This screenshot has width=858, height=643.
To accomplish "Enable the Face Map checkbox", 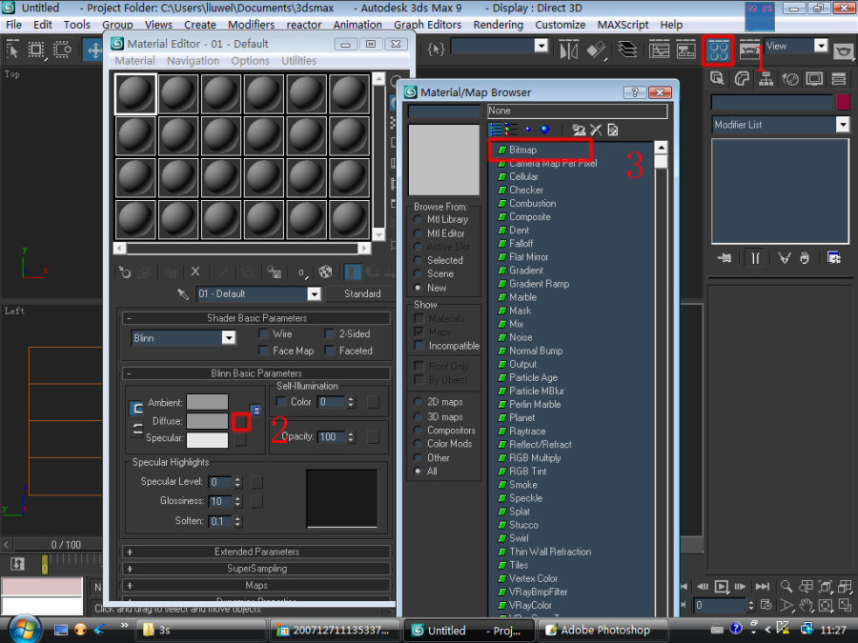I will pyautogui.click(x=263, y=351).
